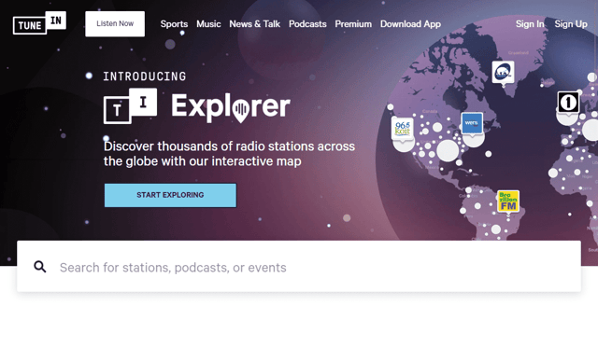The image size is (598, 347).
Task: Focus the stations, podcasts, or events search field
Action: tap(299, 267)
